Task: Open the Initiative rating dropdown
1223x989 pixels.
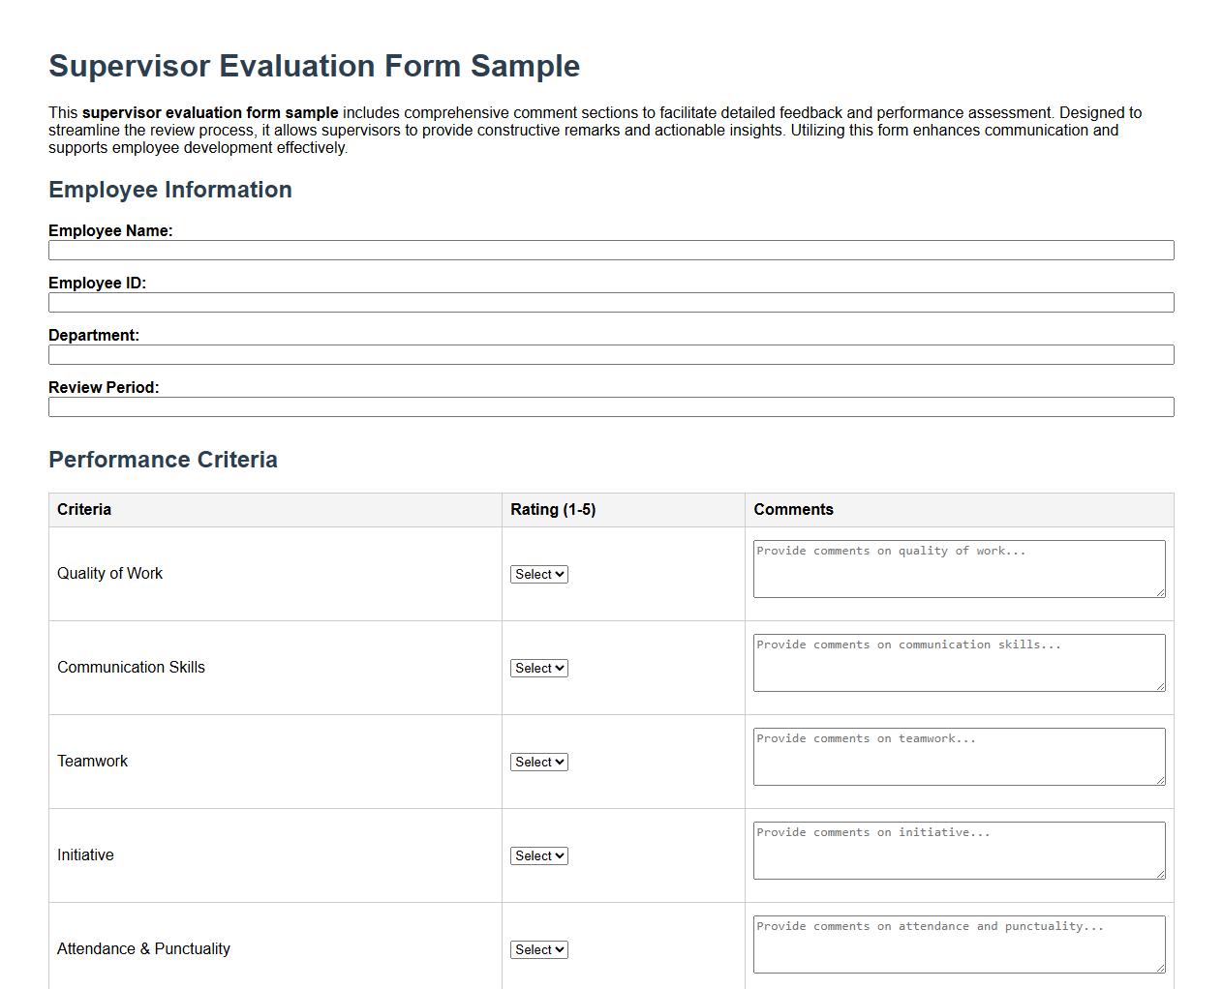Action: pos(538,855)
